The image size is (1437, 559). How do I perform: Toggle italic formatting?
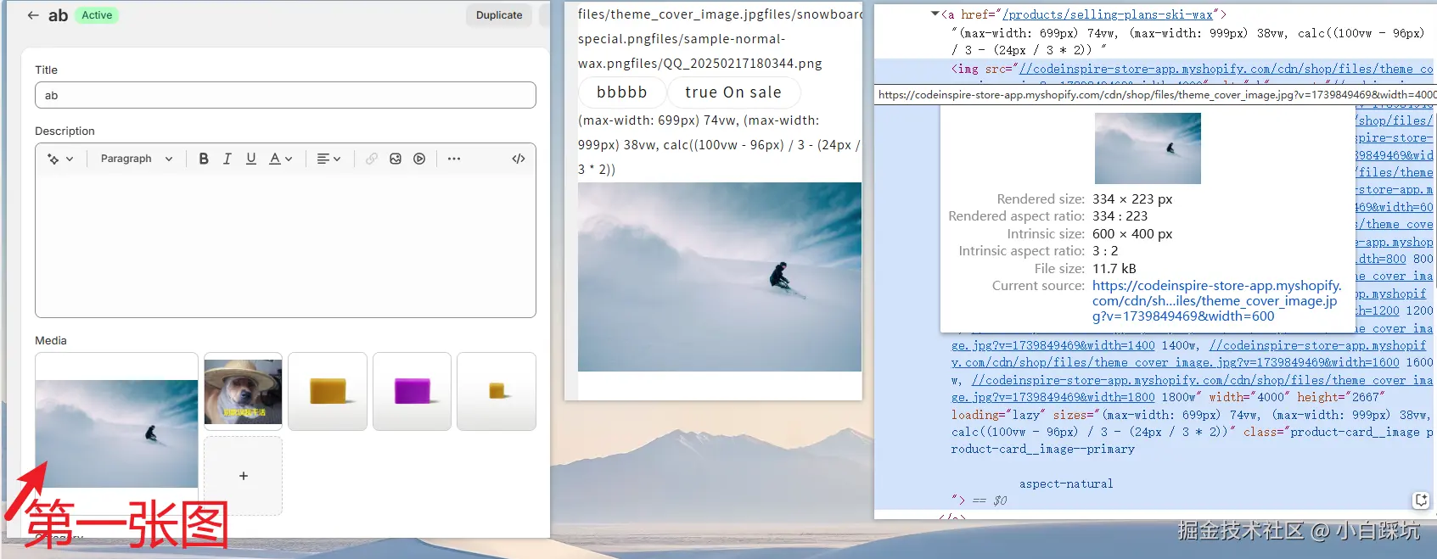pyautogui.click(x=227, y=159)
